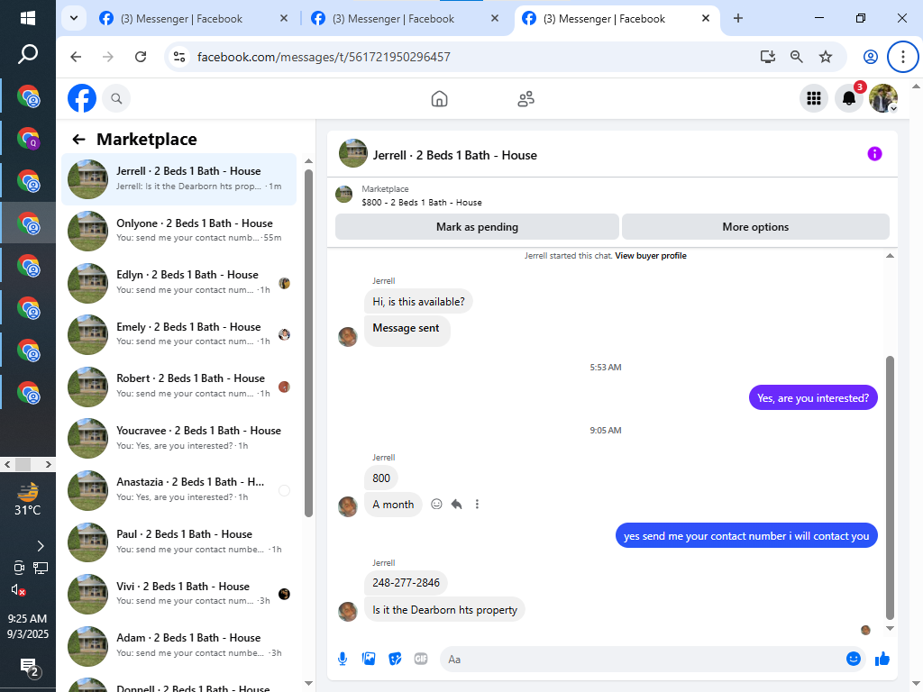923x692 pixels.
Task: Click the muted volume tray icon
Action: [x=18, y=590]
